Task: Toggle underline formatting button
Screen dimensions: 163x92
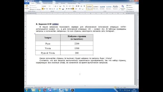Action: coord(47,9)
